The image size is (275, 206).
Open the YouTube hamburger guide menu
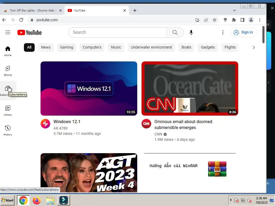(x=8, y=32)
